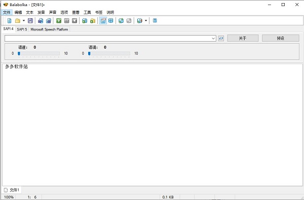
Task: Click the folder with green play icon
Action: click(93, 21)
